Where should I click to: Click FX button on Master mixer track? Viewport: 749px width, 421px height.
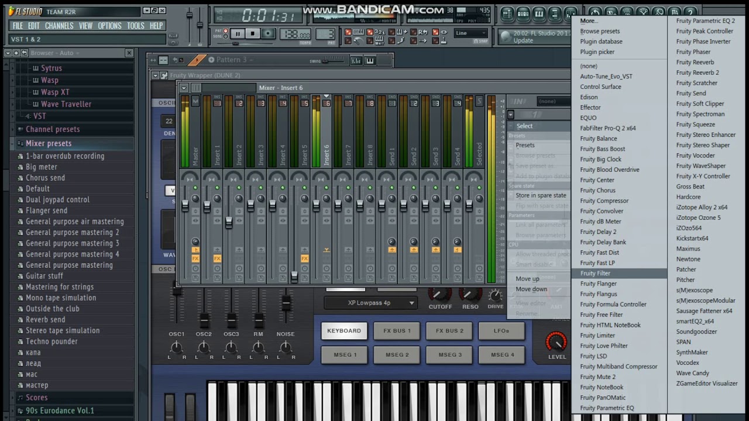pyautogui.click(x=195, y=258)
